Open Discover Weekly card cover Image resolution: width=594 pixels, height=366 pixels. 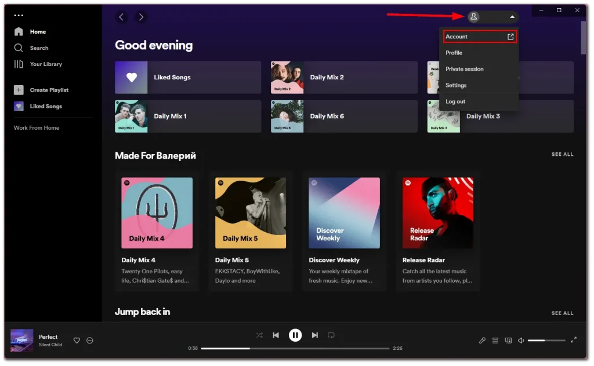[344, 213]
